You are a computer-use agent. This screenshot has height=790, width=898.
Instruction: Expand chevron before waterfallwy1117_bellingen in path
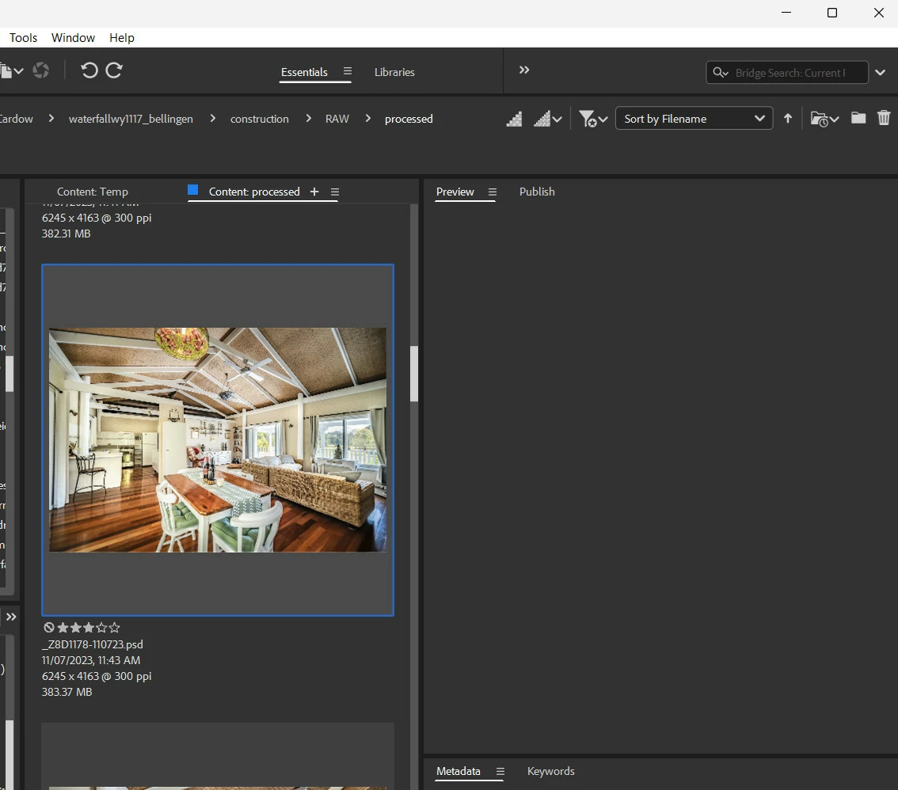point(51,119)
